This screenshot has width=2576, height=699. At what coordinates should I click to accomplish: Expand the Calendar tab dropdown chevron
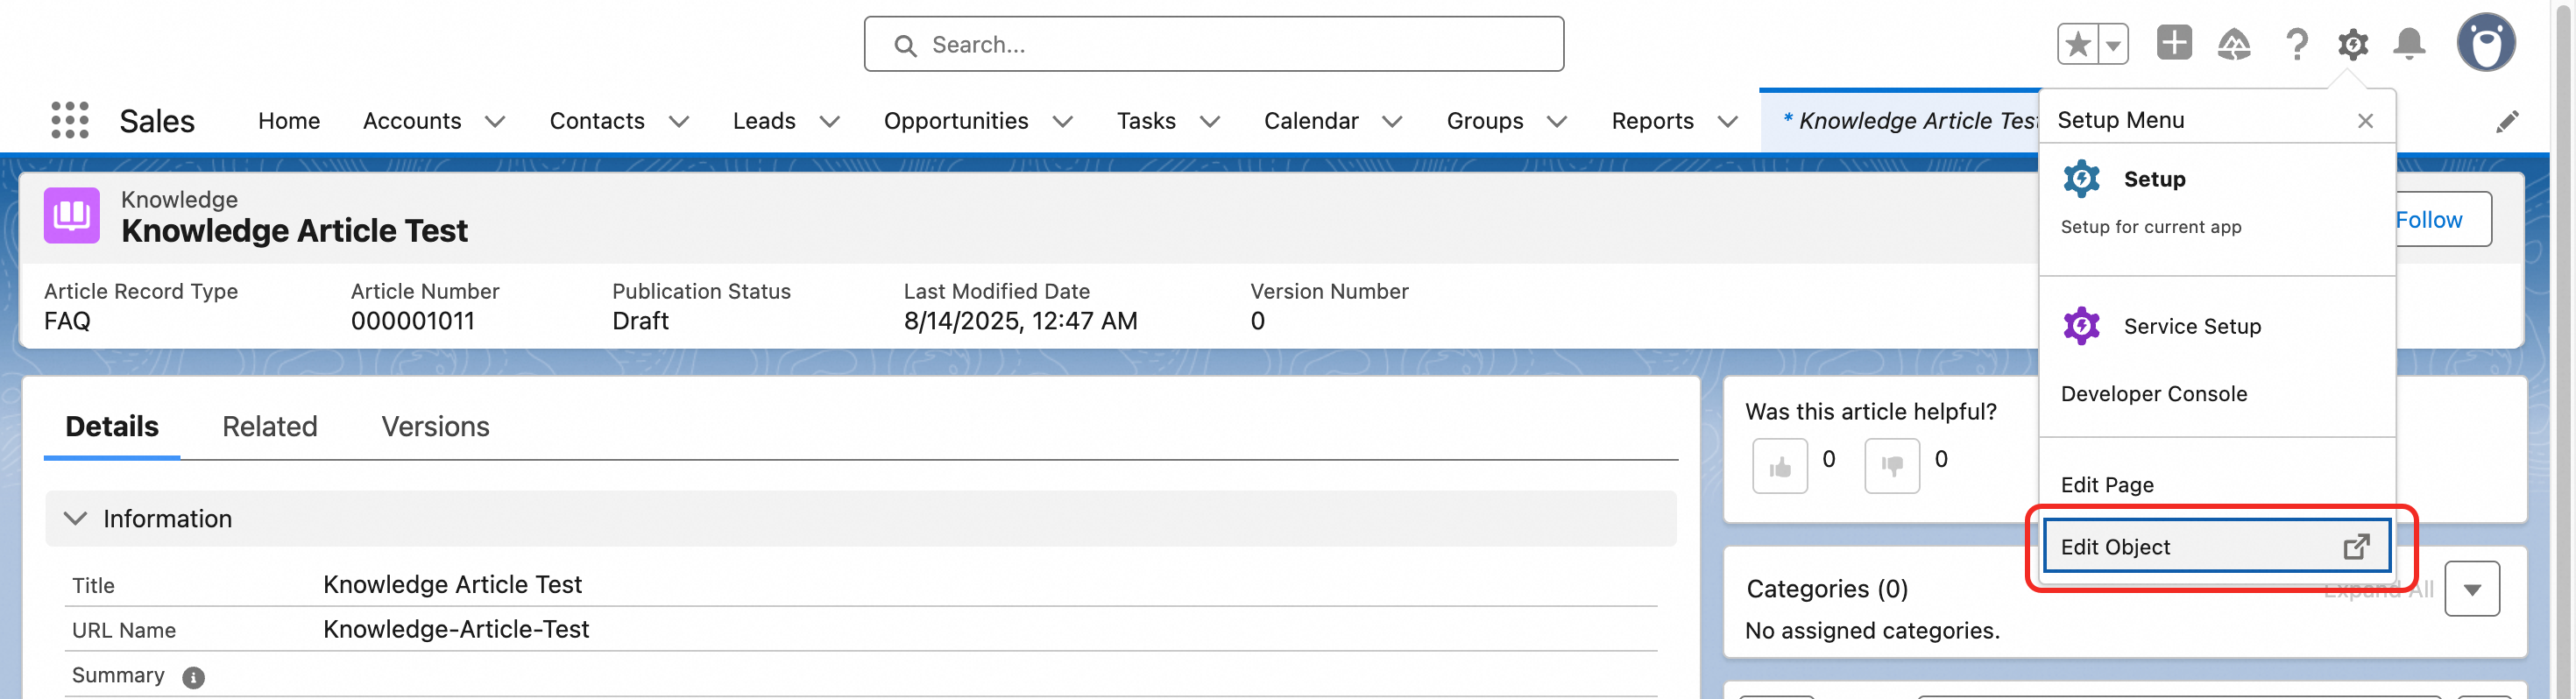click(1392, 122)
